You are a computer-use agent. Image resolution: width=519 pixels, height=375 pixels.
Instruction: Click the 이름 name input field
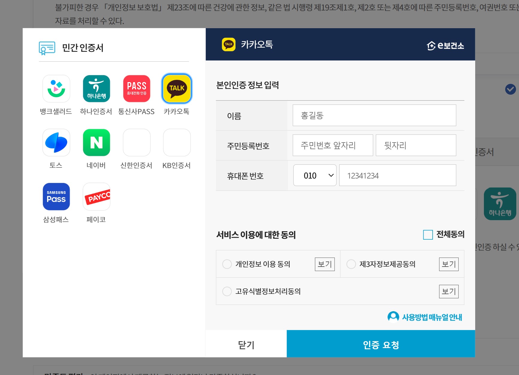(x=374, y=115)
